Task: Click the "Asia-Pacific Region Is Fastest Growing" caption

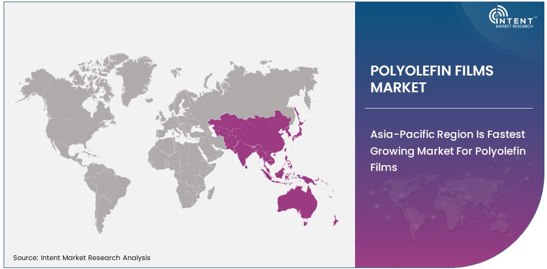Action: (448, 150)
